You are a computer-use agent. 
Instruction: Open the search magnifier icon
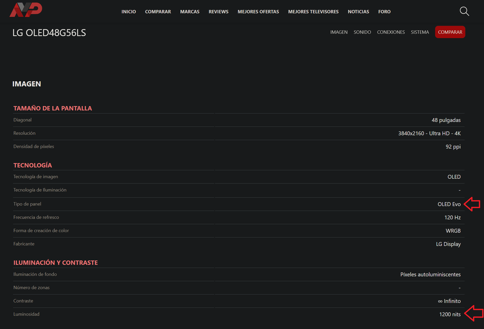464,11
